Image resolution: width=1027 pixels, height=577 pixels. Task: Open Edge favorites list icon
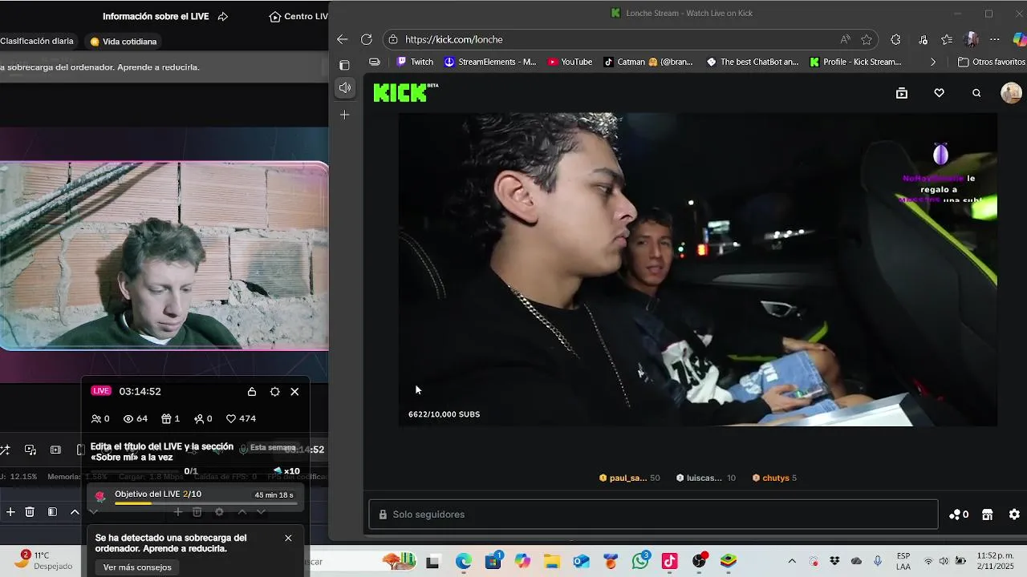point(947,39)
